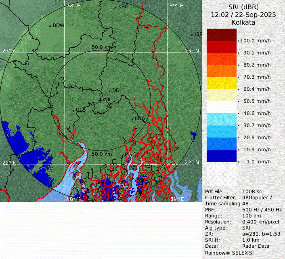
Task: Click the dark maroon 100.0 mm/h legend swatch
Action: [x=221, y=35]
